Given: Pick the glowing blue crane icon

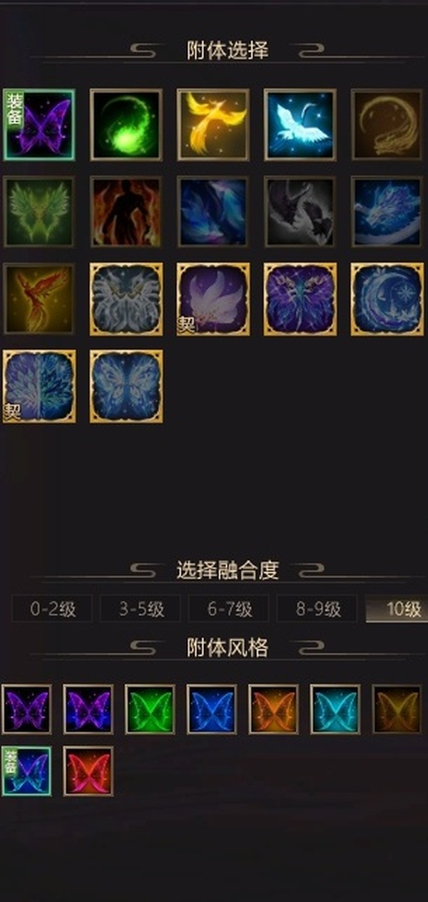Looking at the screenshot, I should [x=300, y=124].
